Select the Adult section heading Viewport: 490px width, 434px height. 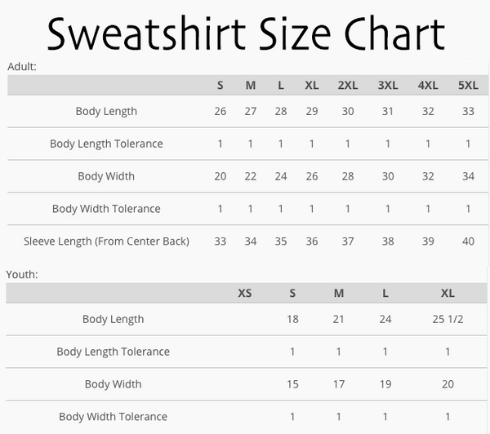[x=22, y=67]
